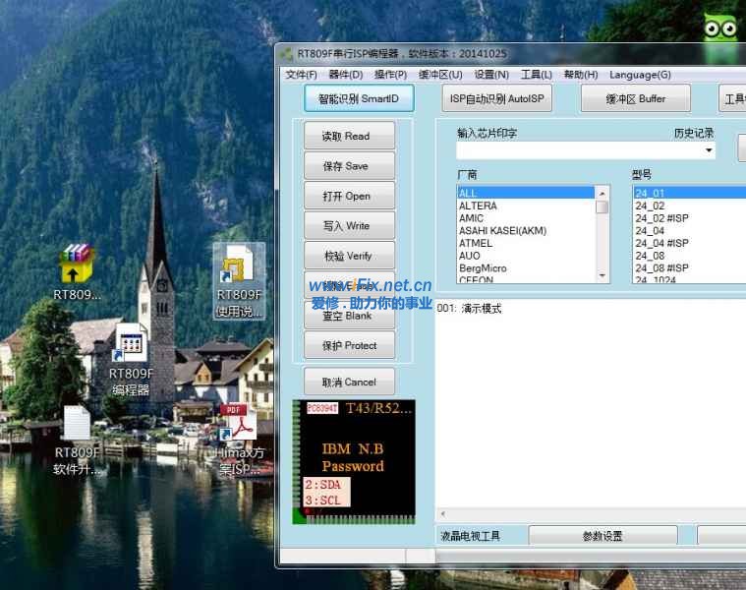
Task: Click the 保护 Protect button
Action: 349,346
